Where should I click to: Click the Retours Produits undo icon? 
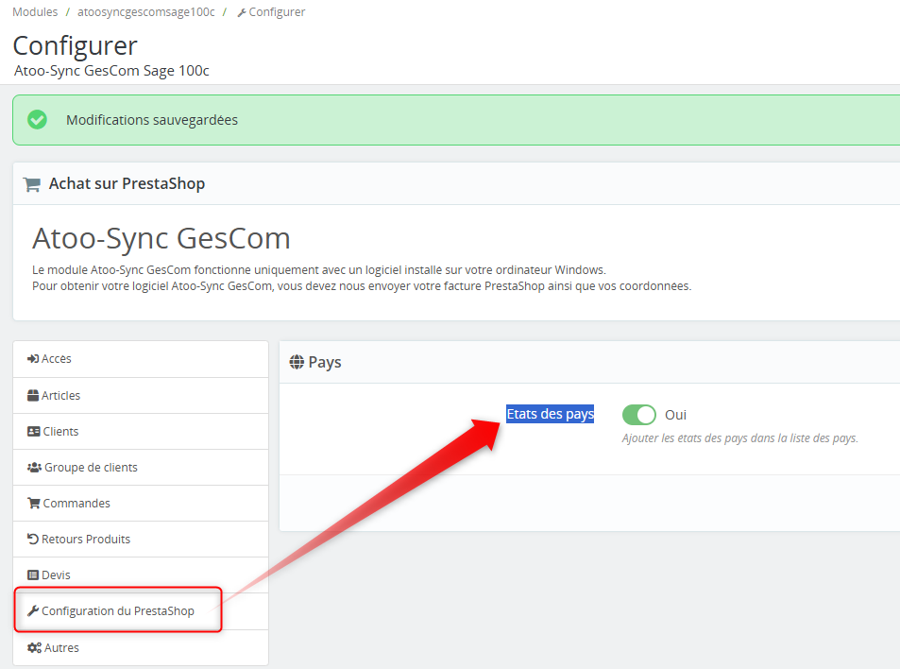(33, 540)
